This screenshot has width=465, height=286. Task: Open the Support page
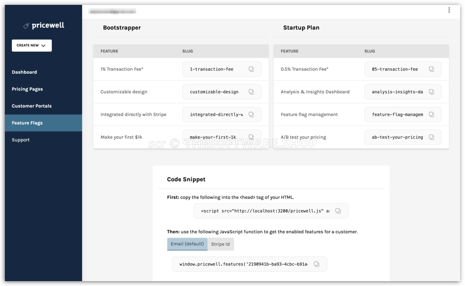21,140
